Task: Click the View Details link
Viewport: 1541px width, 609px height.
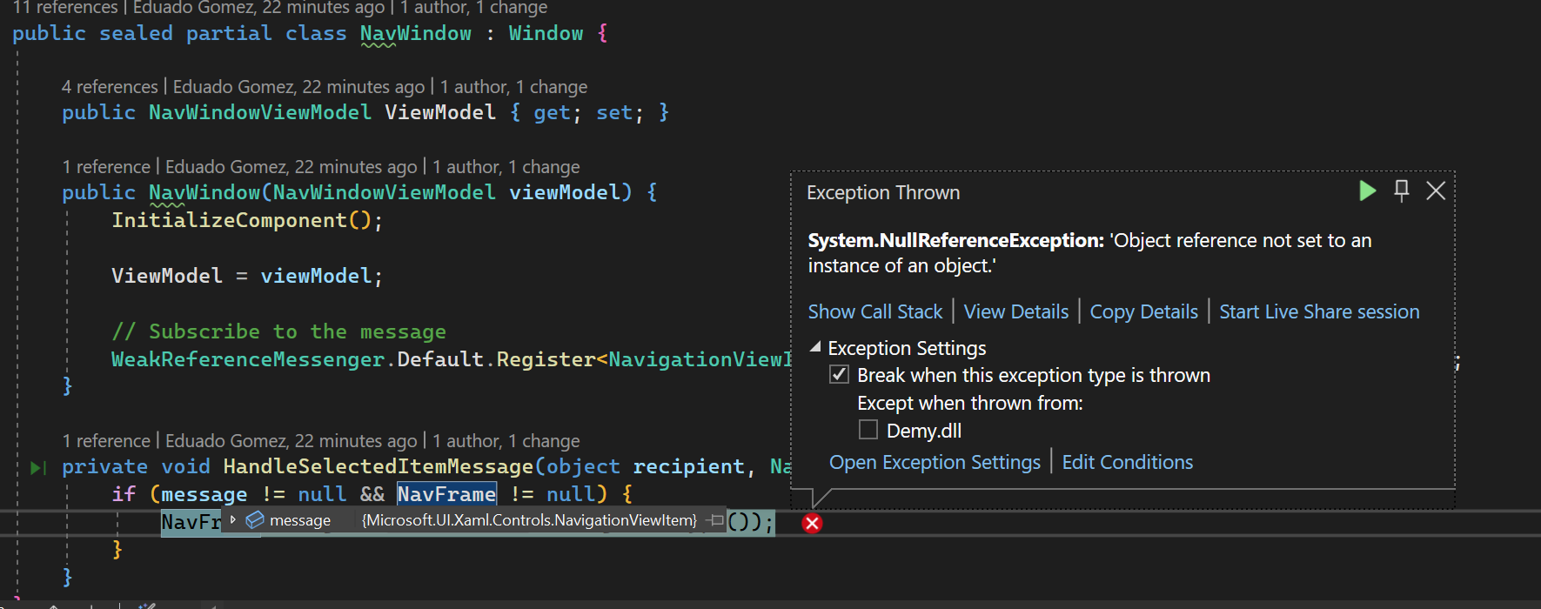Action: 1015,311
